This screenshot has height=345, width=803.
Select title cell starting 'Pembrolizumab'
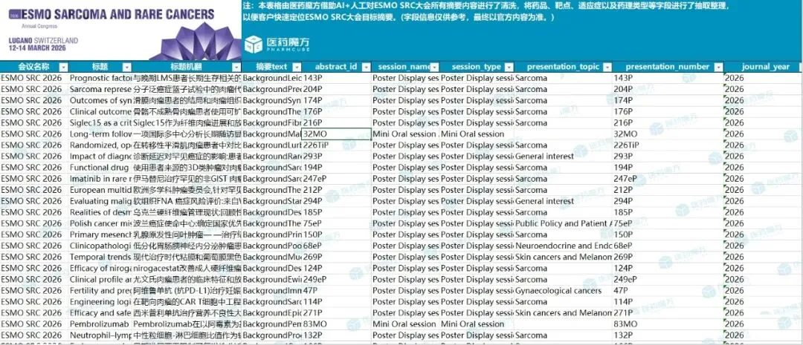click(100, 324)
